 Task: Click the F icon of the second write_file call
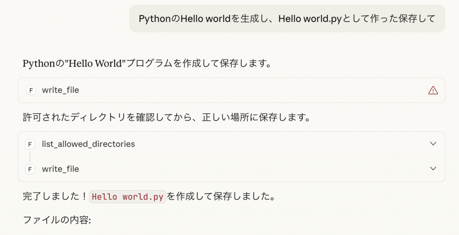(x=30, y=169)
